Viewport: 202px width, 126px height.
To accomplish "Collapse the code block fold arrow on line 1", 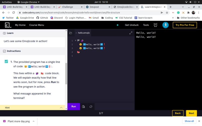I will pyautogui.click(x=75, y=41).
